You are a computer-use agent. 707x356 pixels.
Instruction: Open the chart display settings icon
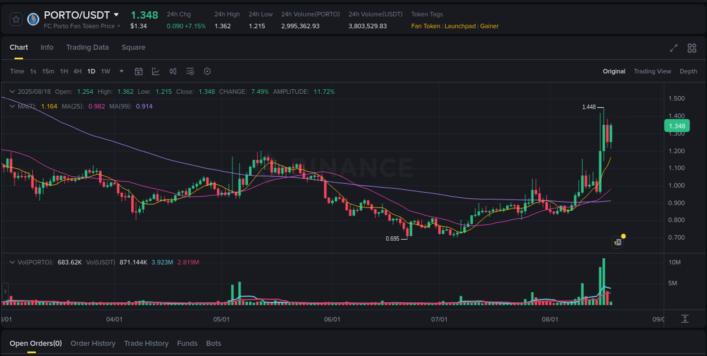coord(207,71)
